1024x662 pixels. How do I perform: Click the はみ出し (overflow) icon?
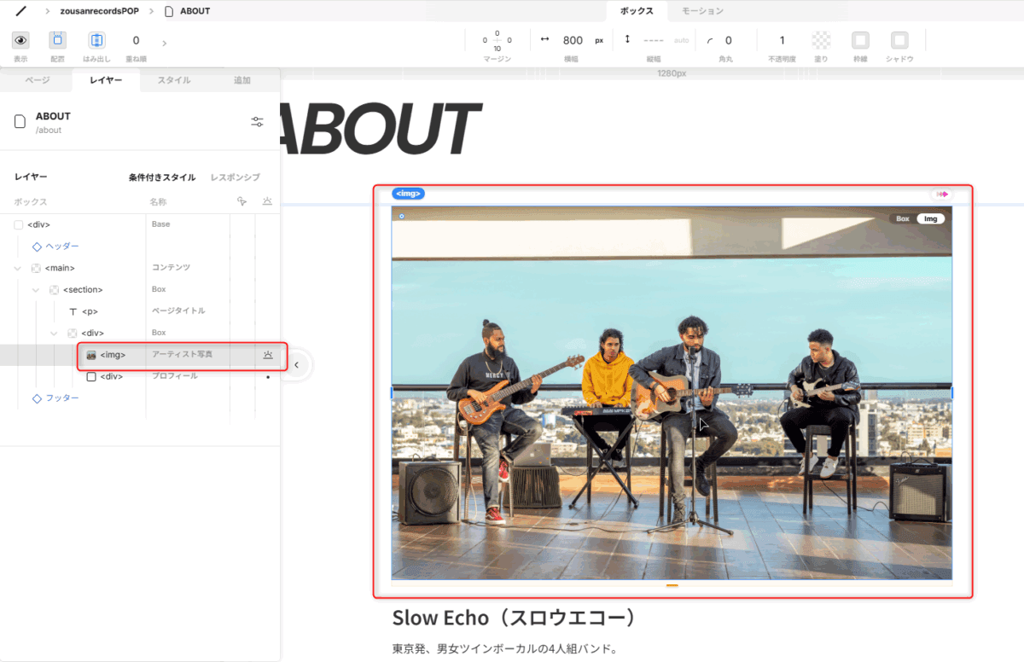(x=96, y=40)
